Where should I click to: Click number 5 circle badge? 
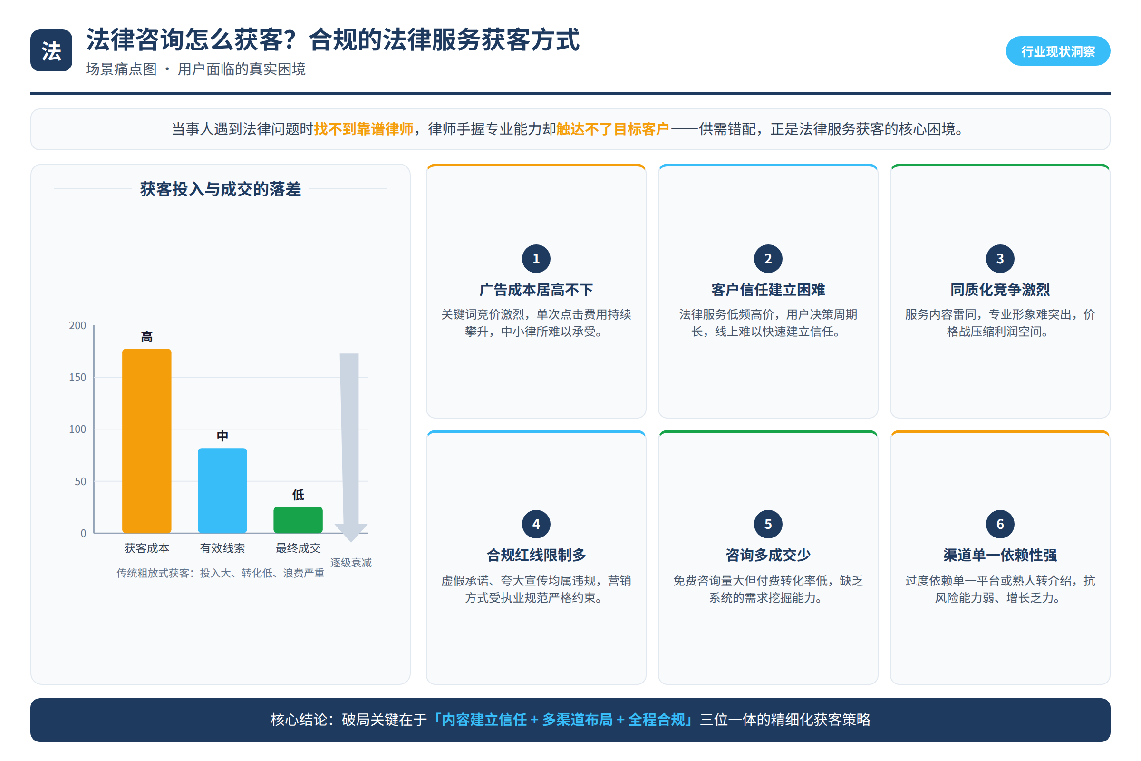coord(768,524)
